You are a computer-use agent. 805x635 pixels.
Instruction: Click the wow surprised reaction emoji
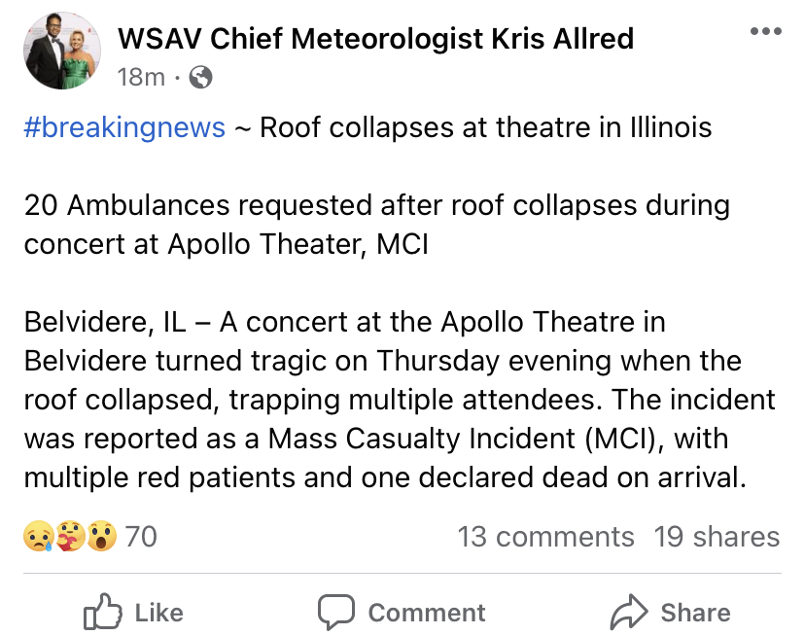pyautogui.click(x=102, y=537)
